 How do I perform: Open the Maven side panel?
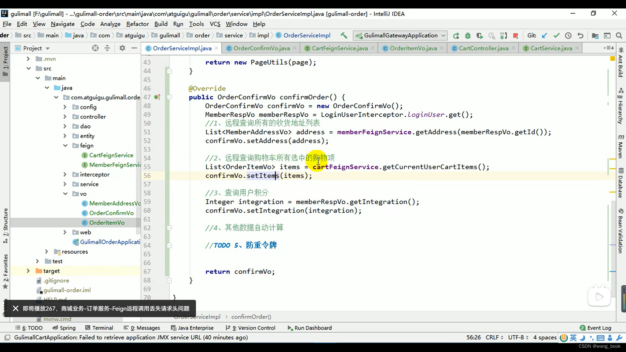[x=621, y=146]
